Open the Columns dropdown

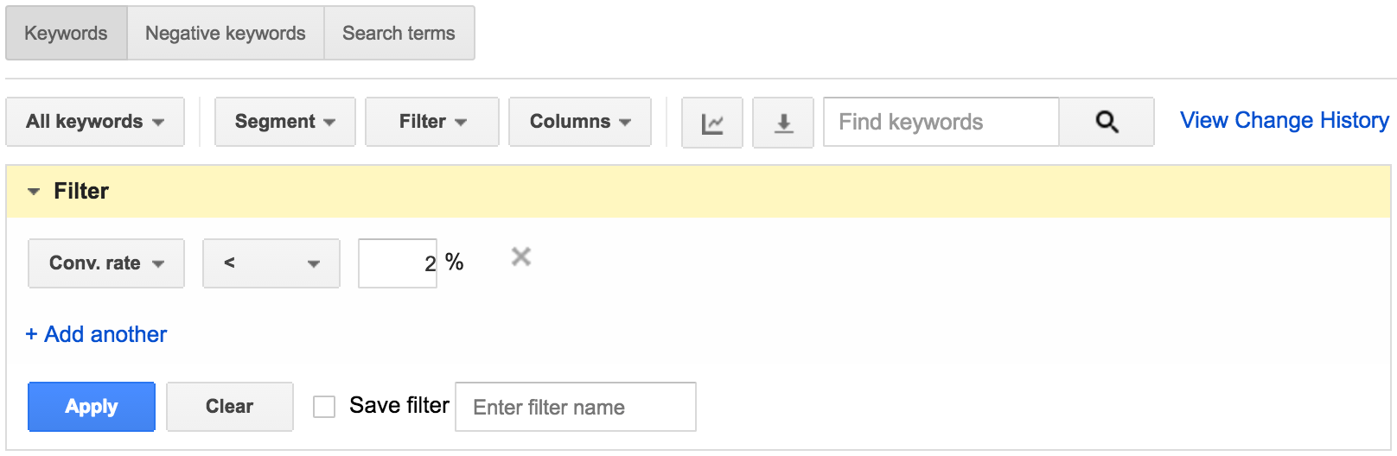click(580, 122)
